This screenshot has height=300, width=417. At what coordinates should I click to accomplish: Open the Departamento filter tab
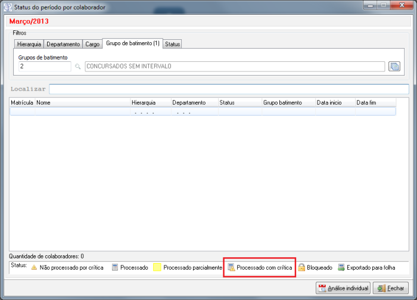point(63,44)
